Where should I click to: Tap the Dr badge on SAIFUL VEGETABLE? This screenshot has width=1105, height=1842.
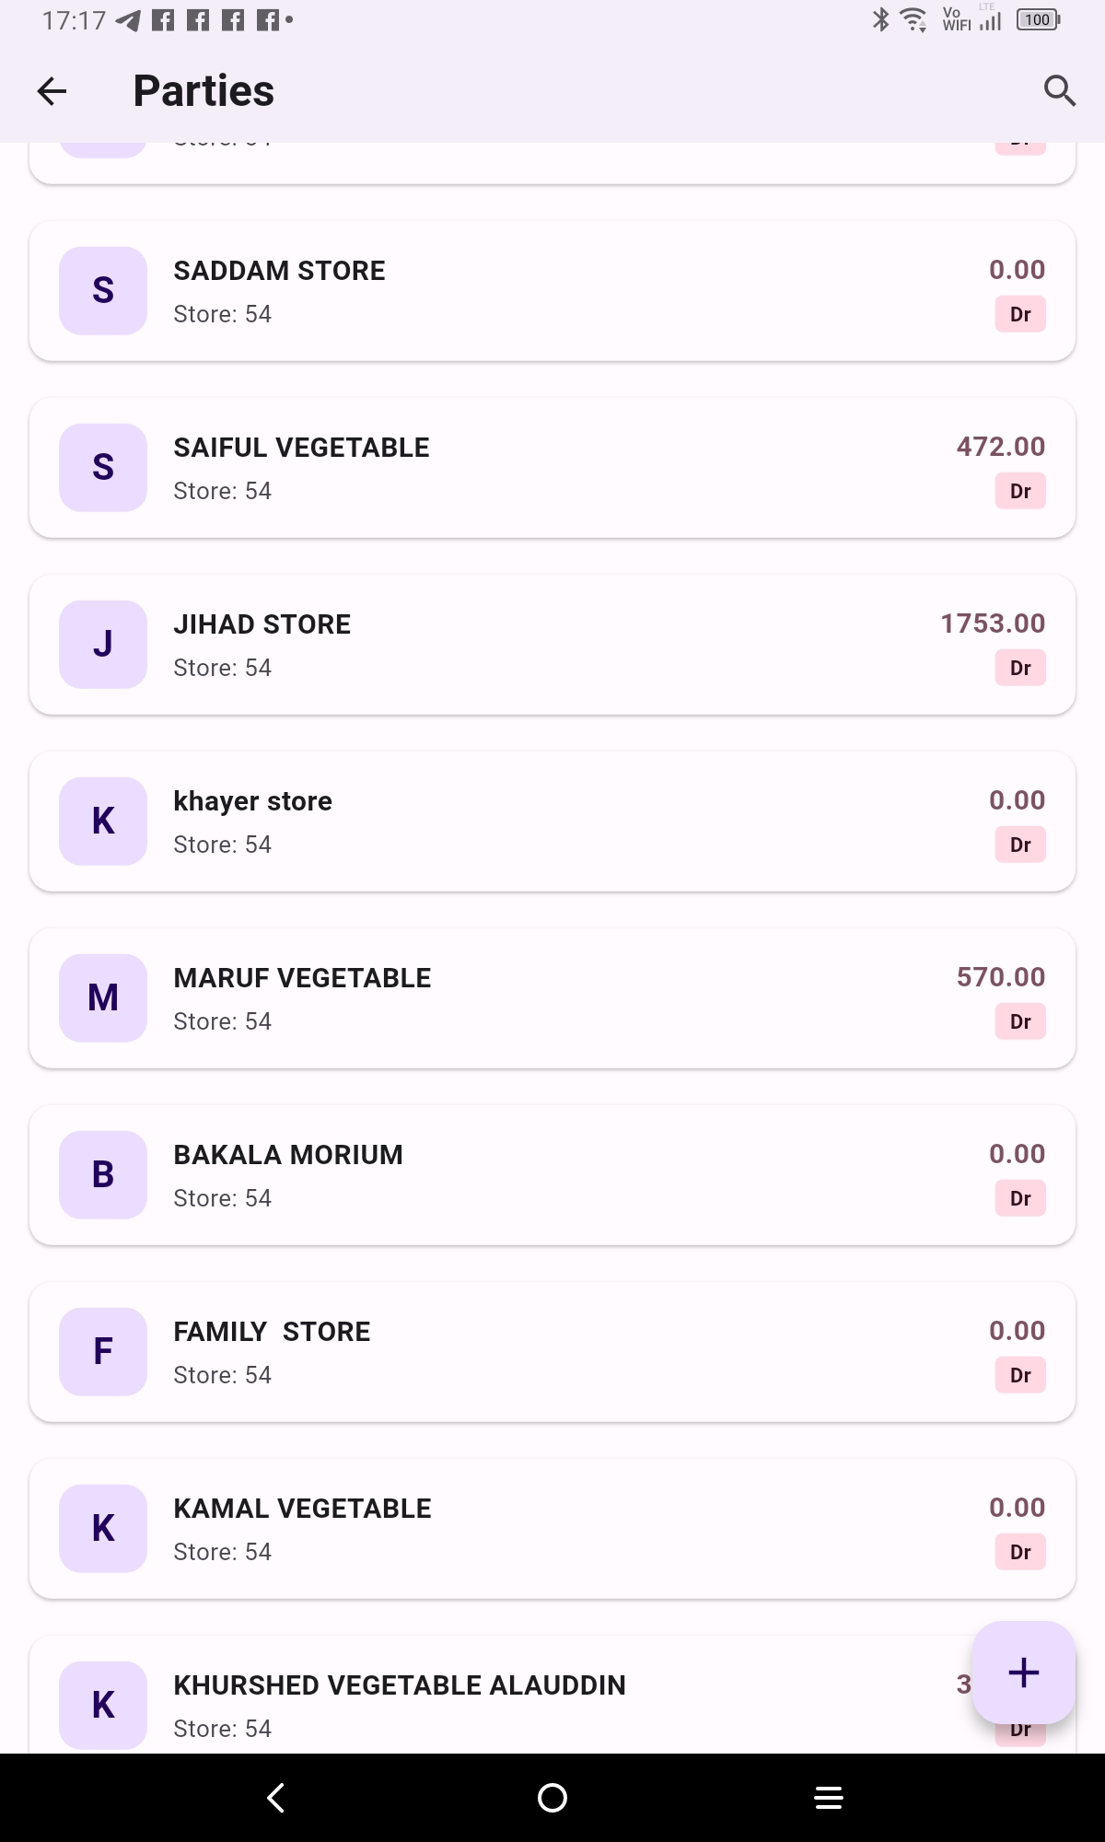tap(1020, 492)
